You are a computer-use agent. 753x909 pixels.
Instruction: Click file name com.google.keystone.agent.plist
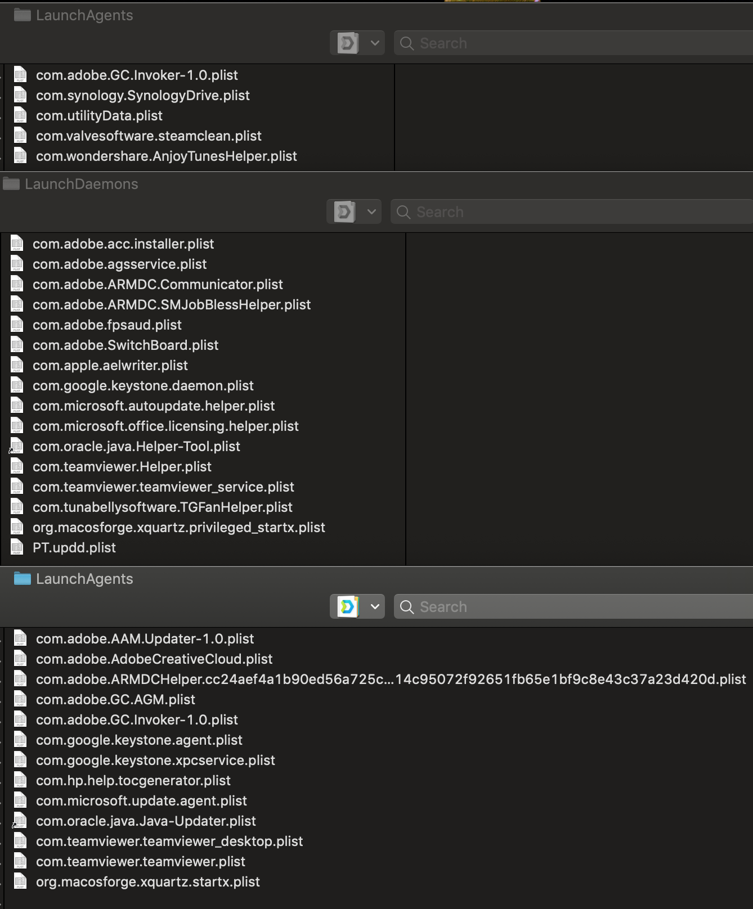click(139, 740)
